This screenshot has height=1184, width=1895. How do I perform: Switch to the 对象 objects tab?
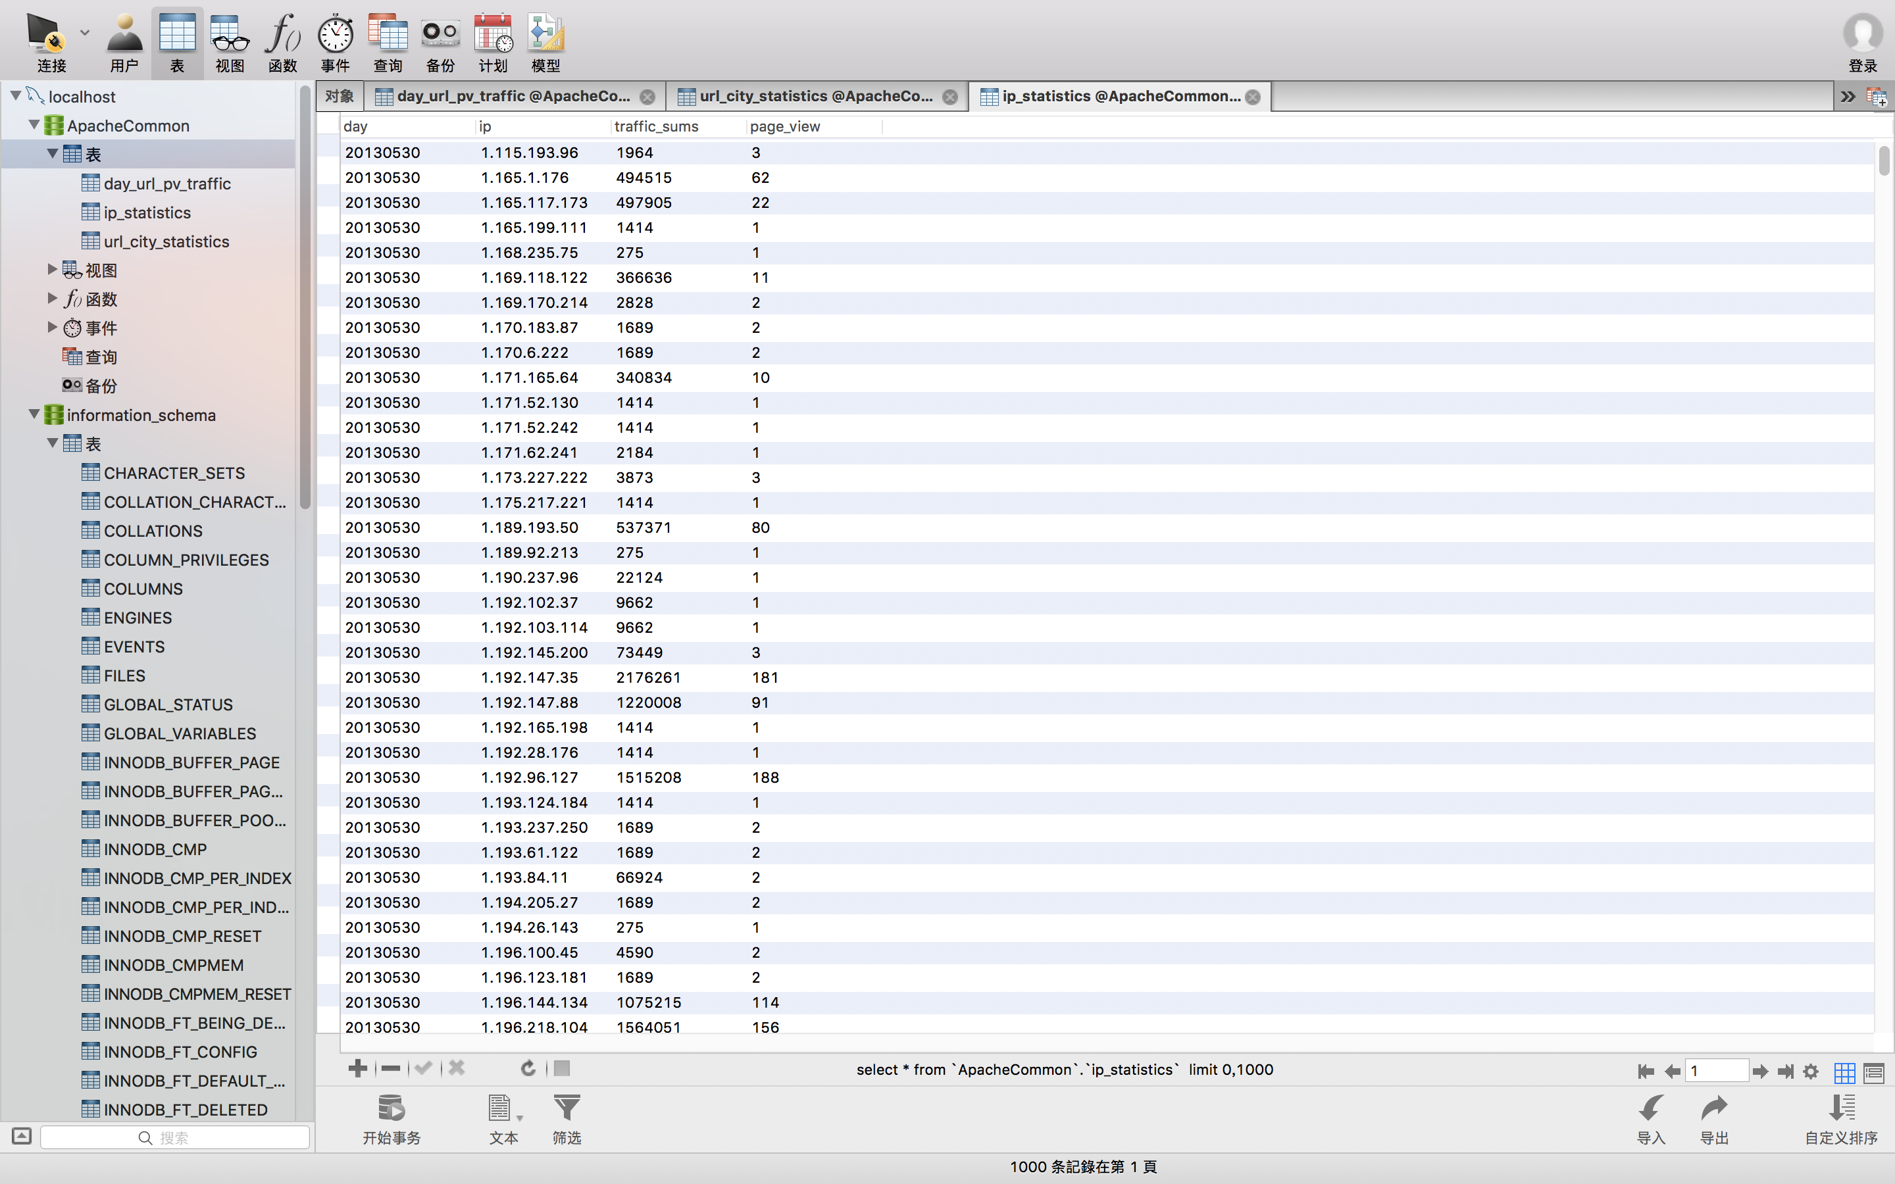tap(340, 96)
